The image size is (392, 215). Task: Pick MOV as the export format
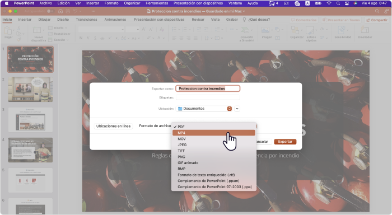click(x=214, y=139)
